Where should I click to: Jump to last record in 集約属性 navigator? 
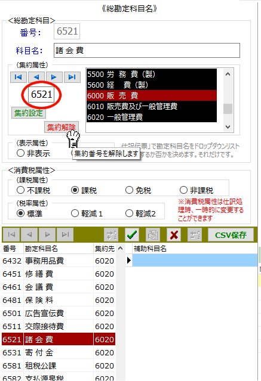tap(72, 77)
